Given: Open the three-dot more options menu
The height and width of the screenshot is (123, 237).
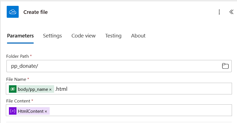Looking at the screenshot, I should pyautogui.click(x=219, y=12).
